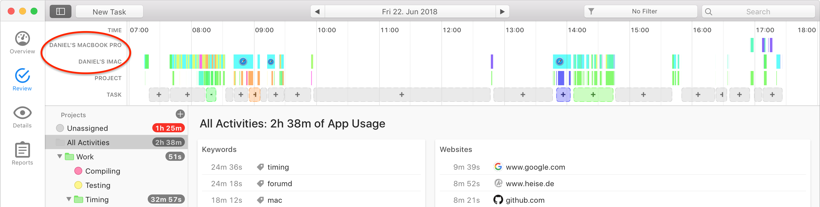Open the www.google.com link
Image resolution: width=820 pixels, height=207 pixels.
[535, 167]
